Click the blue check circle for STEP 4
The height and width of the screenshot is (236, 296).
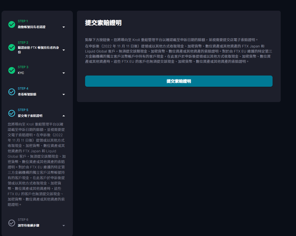(x=12, y=92)
